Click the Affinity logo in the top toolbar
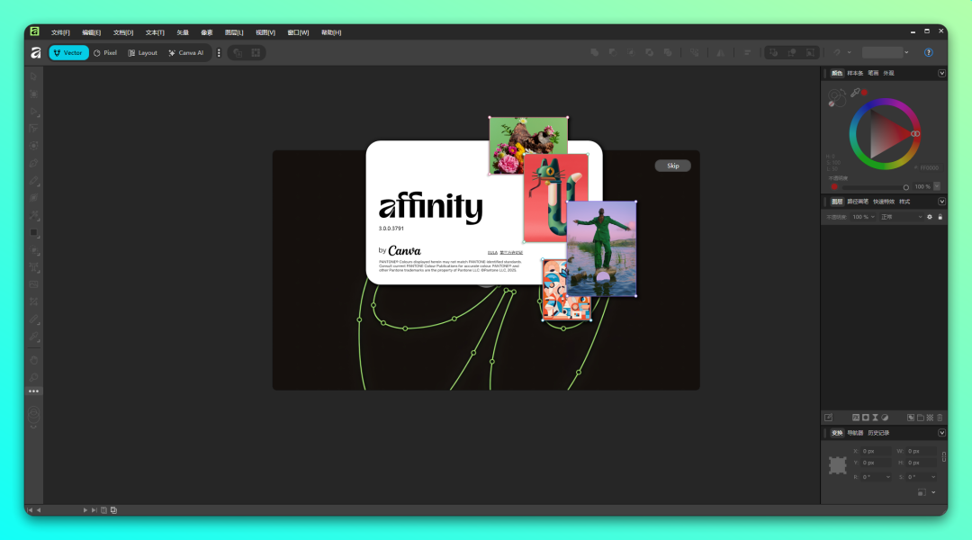Image resolution: width=972 pixels, height=540 pixels. (34, 52)
